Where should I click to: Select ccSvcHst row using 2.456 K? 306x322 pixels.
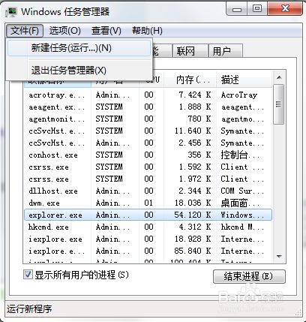pos(148,143)
